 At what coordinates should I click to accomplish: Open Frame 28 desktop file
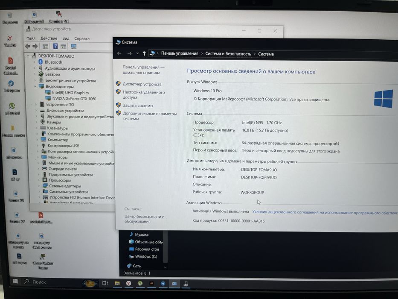(16, 196)
